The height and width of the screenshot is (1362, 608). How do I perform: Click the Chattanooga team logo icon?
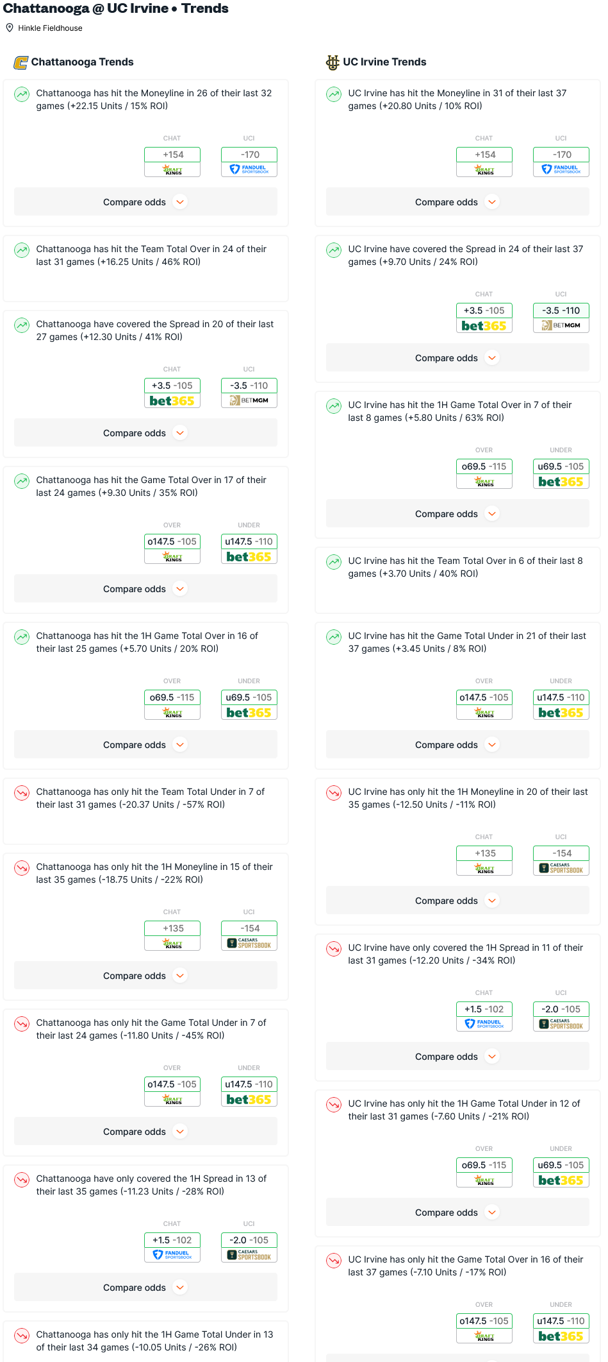click(x=21, y=62)
